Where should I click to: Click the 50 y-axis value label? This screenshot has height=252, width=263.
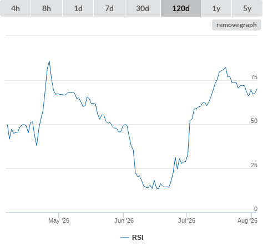[x=254, y=121]
